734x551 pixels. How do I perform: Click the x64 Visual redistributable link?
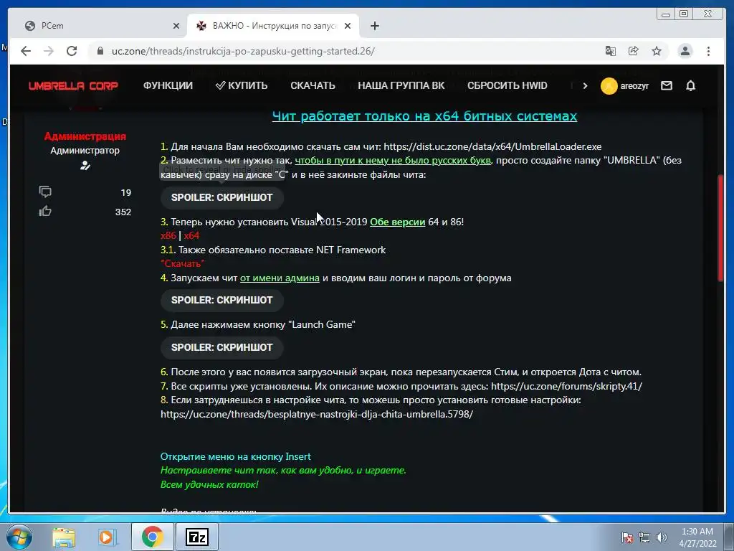tap(191, 235)
